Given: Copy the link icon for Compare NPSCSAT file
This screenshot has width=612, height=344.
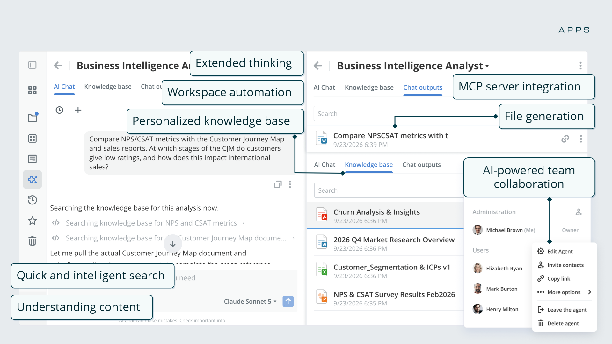Looking at the screenshot, I should tap(565, 139).
